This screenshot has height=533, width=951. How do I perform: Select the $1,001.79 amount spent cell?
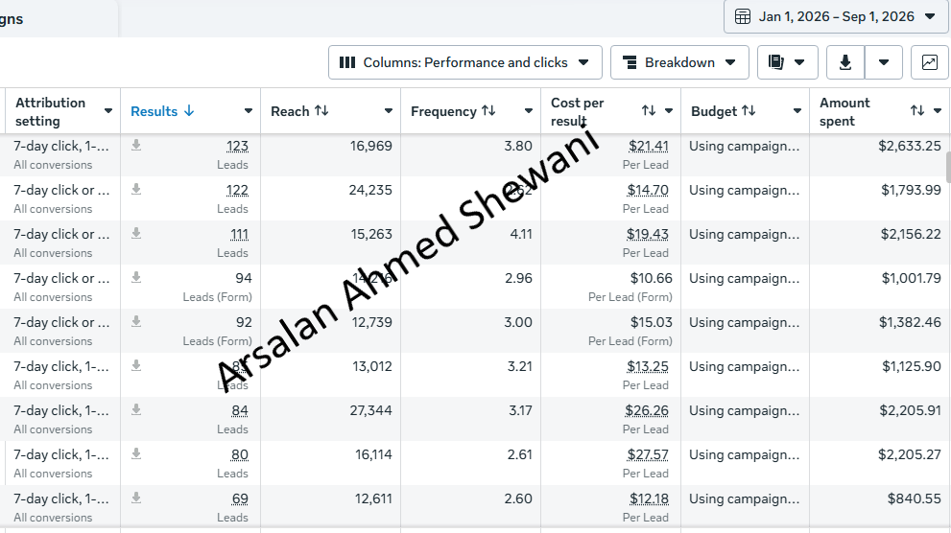911,279
